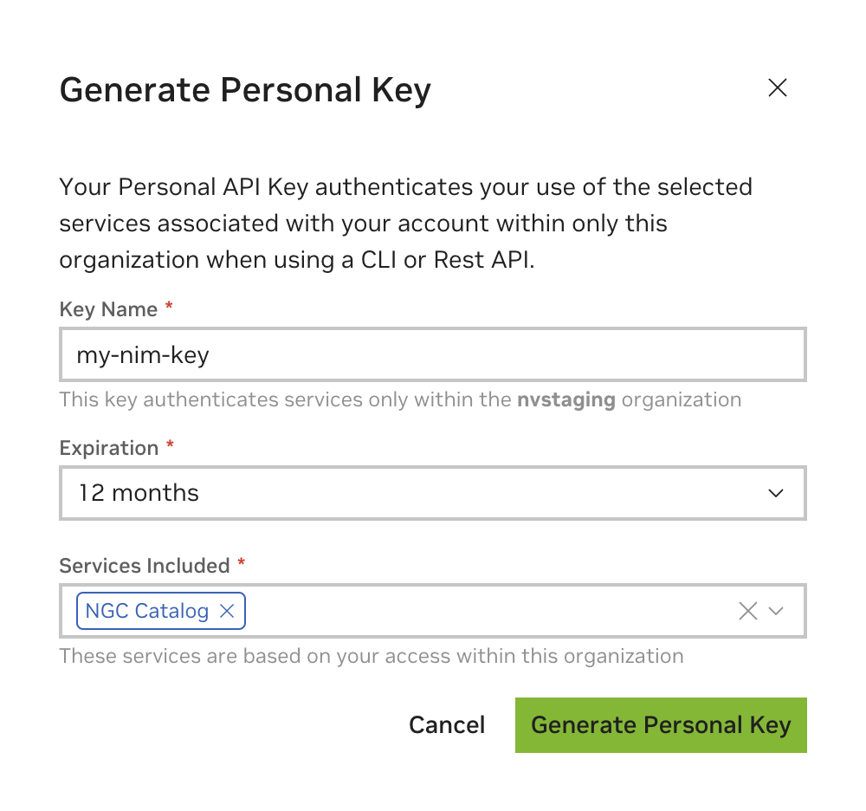Click the bold nvstaging organization name
This screenshot has height=811, width=866.
coord(566,399)
